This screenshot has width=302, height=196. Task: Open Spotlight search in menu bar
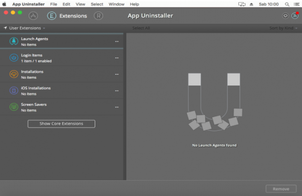287,4
